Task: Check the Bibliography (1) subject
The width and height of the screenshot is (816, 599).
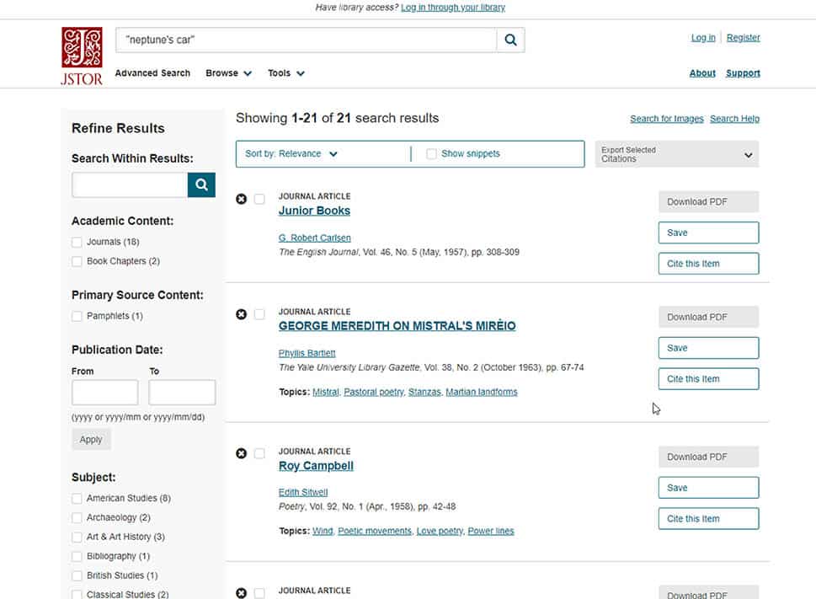Action: (x=77, y=556)
